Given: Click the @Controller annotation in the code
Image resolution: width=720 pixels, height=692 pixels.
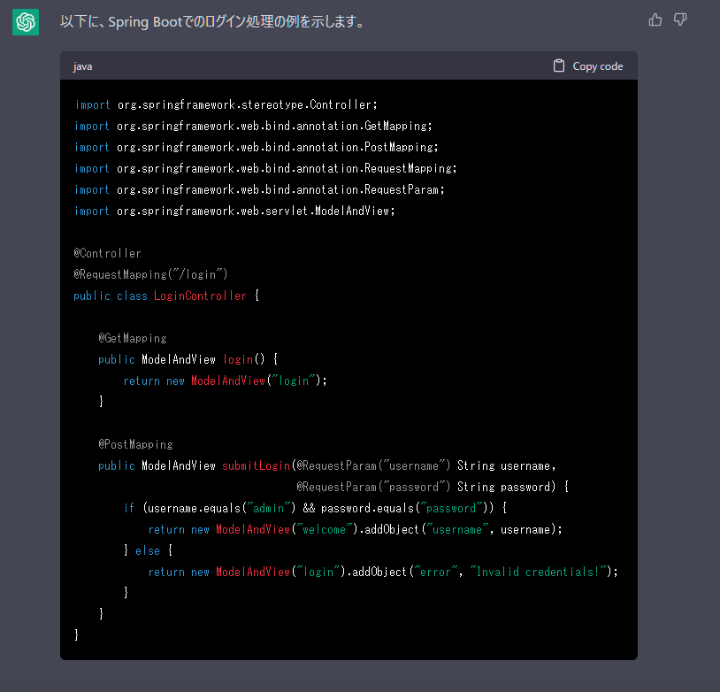Looking at the screenshot, I should click(x=107, y=253).
